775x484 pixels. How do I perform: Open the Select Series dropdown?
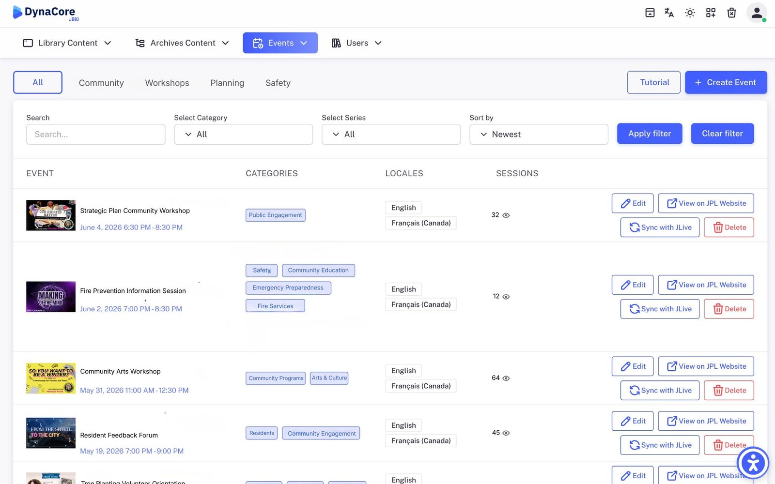click(x=391, y=135)
